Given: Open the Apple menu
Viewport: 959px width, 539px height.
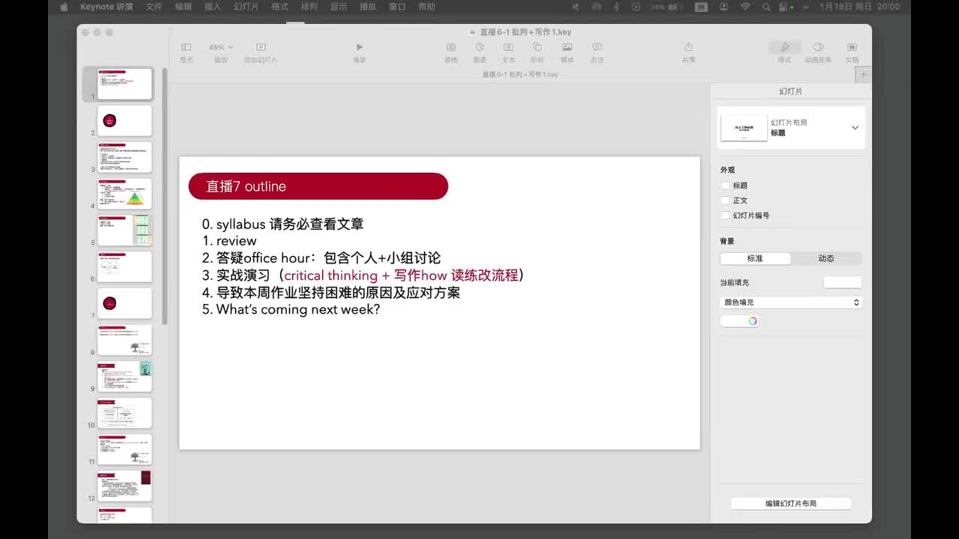Looking at the screenshot, I should (x=64, y=7).
